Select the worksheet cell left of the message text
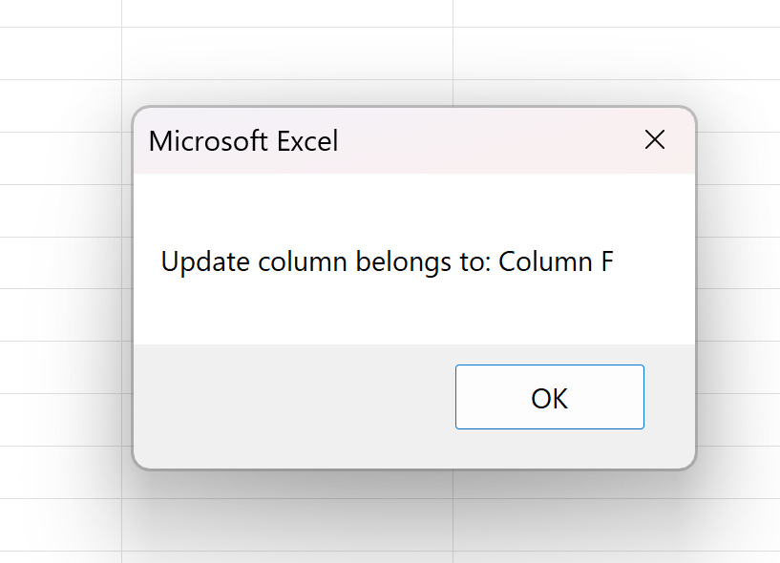 click(59, 262)
